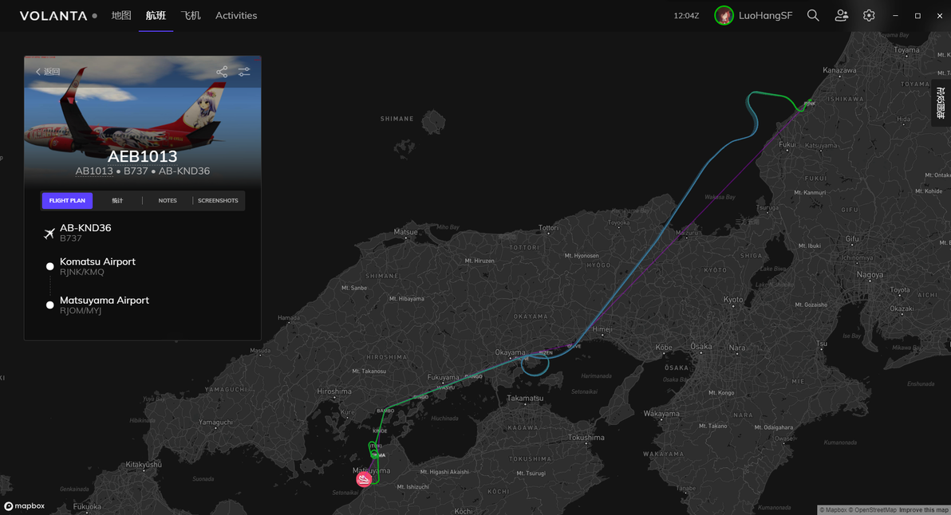Click the AEB1013 flight callsign
This screenshot has width=951, height=515.
(143, 156)
